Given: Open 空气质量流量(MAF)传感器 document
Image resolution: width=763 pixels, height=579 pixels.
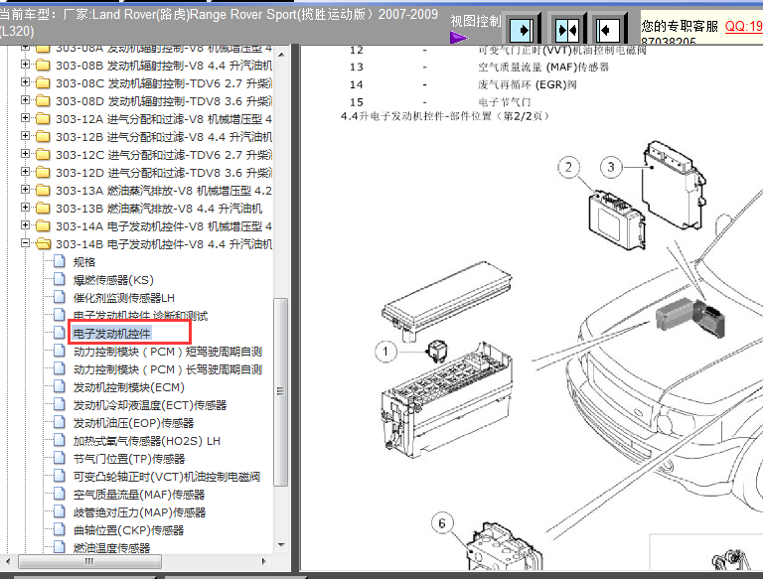Looking at the screenshot, I should pyautogui.click(x=139, y=495).
